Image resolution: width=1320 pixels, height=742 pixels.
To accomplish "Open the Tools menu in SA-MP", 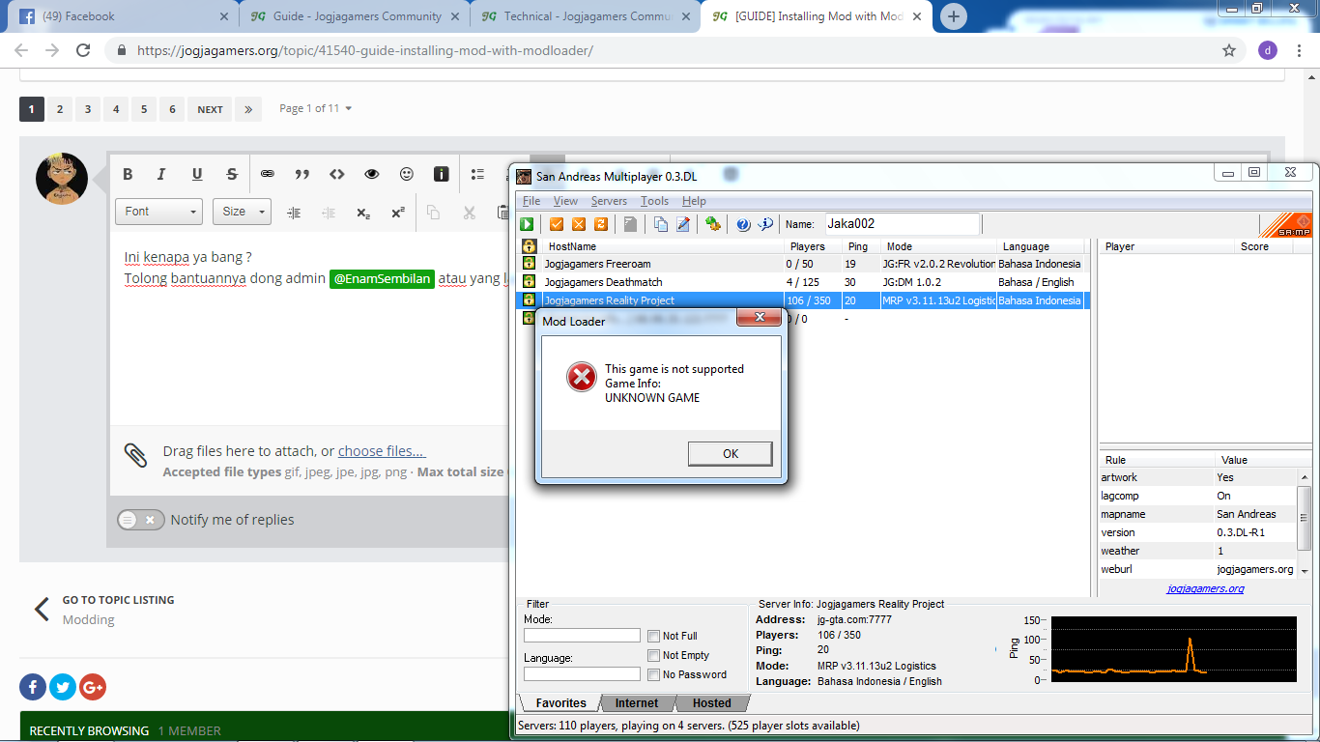I will tap(654, 201).
